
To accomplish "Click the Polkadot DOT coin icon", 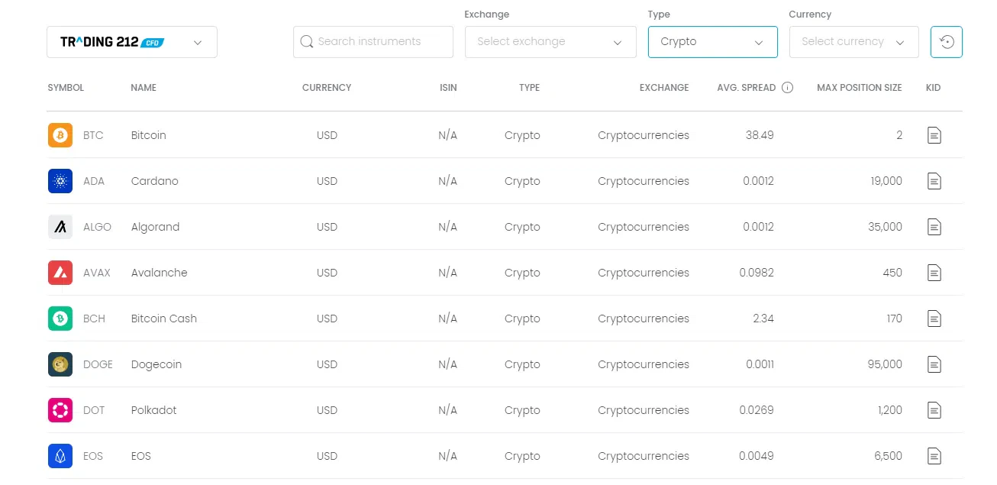I will tap(60, 410).
